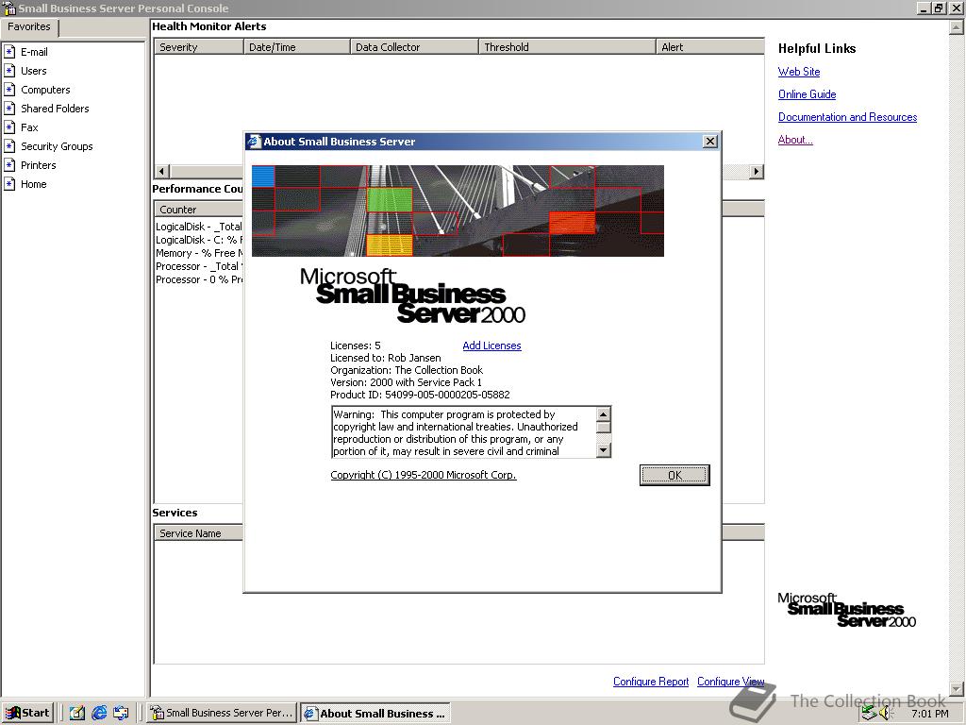
Task: Select the Processor - 0 % counter row
Action: click(x=199, y=279)
